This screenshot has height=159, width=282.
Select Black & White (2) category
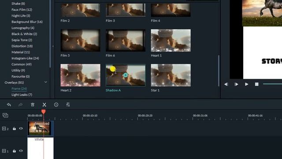(24, 34)
